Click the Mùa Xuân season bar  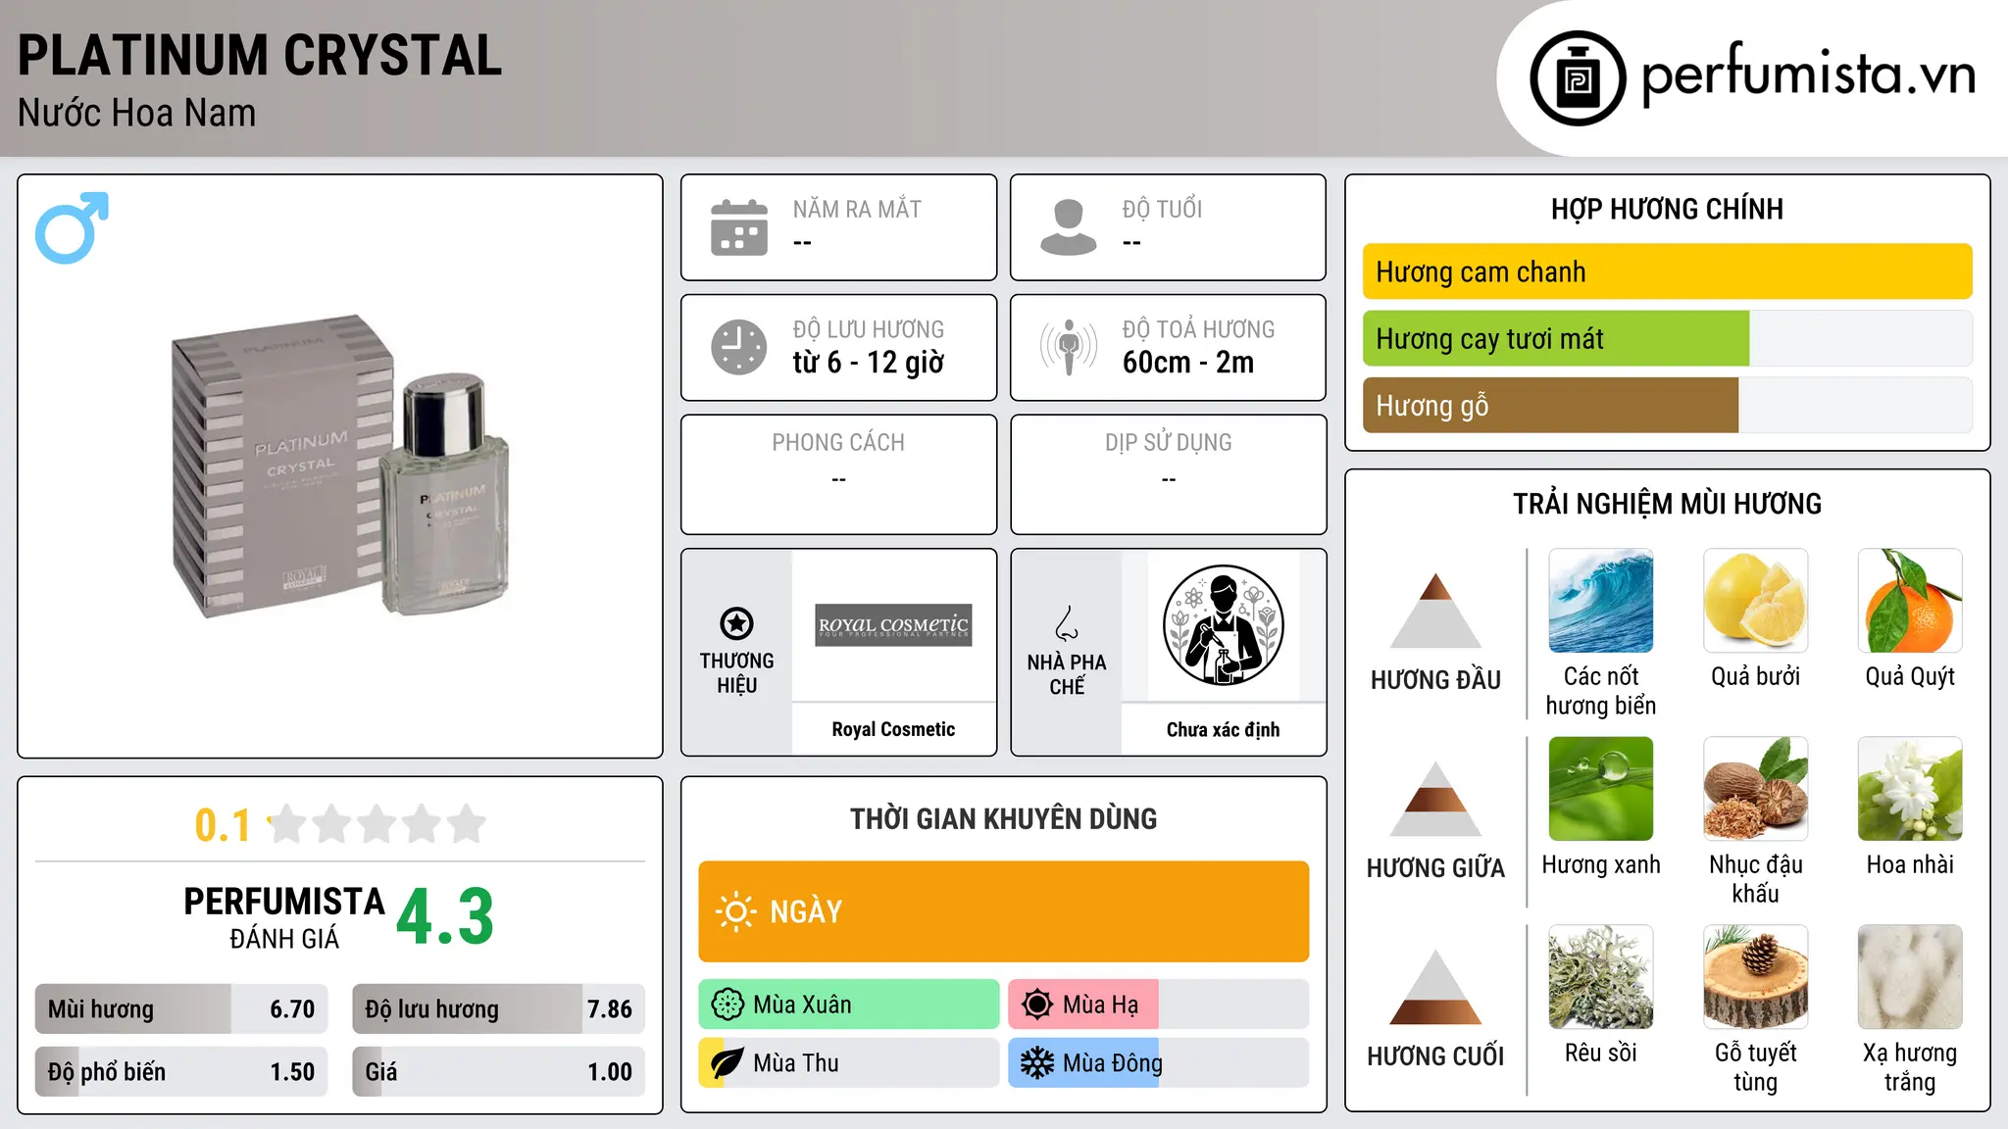[x=849, y=1005]
